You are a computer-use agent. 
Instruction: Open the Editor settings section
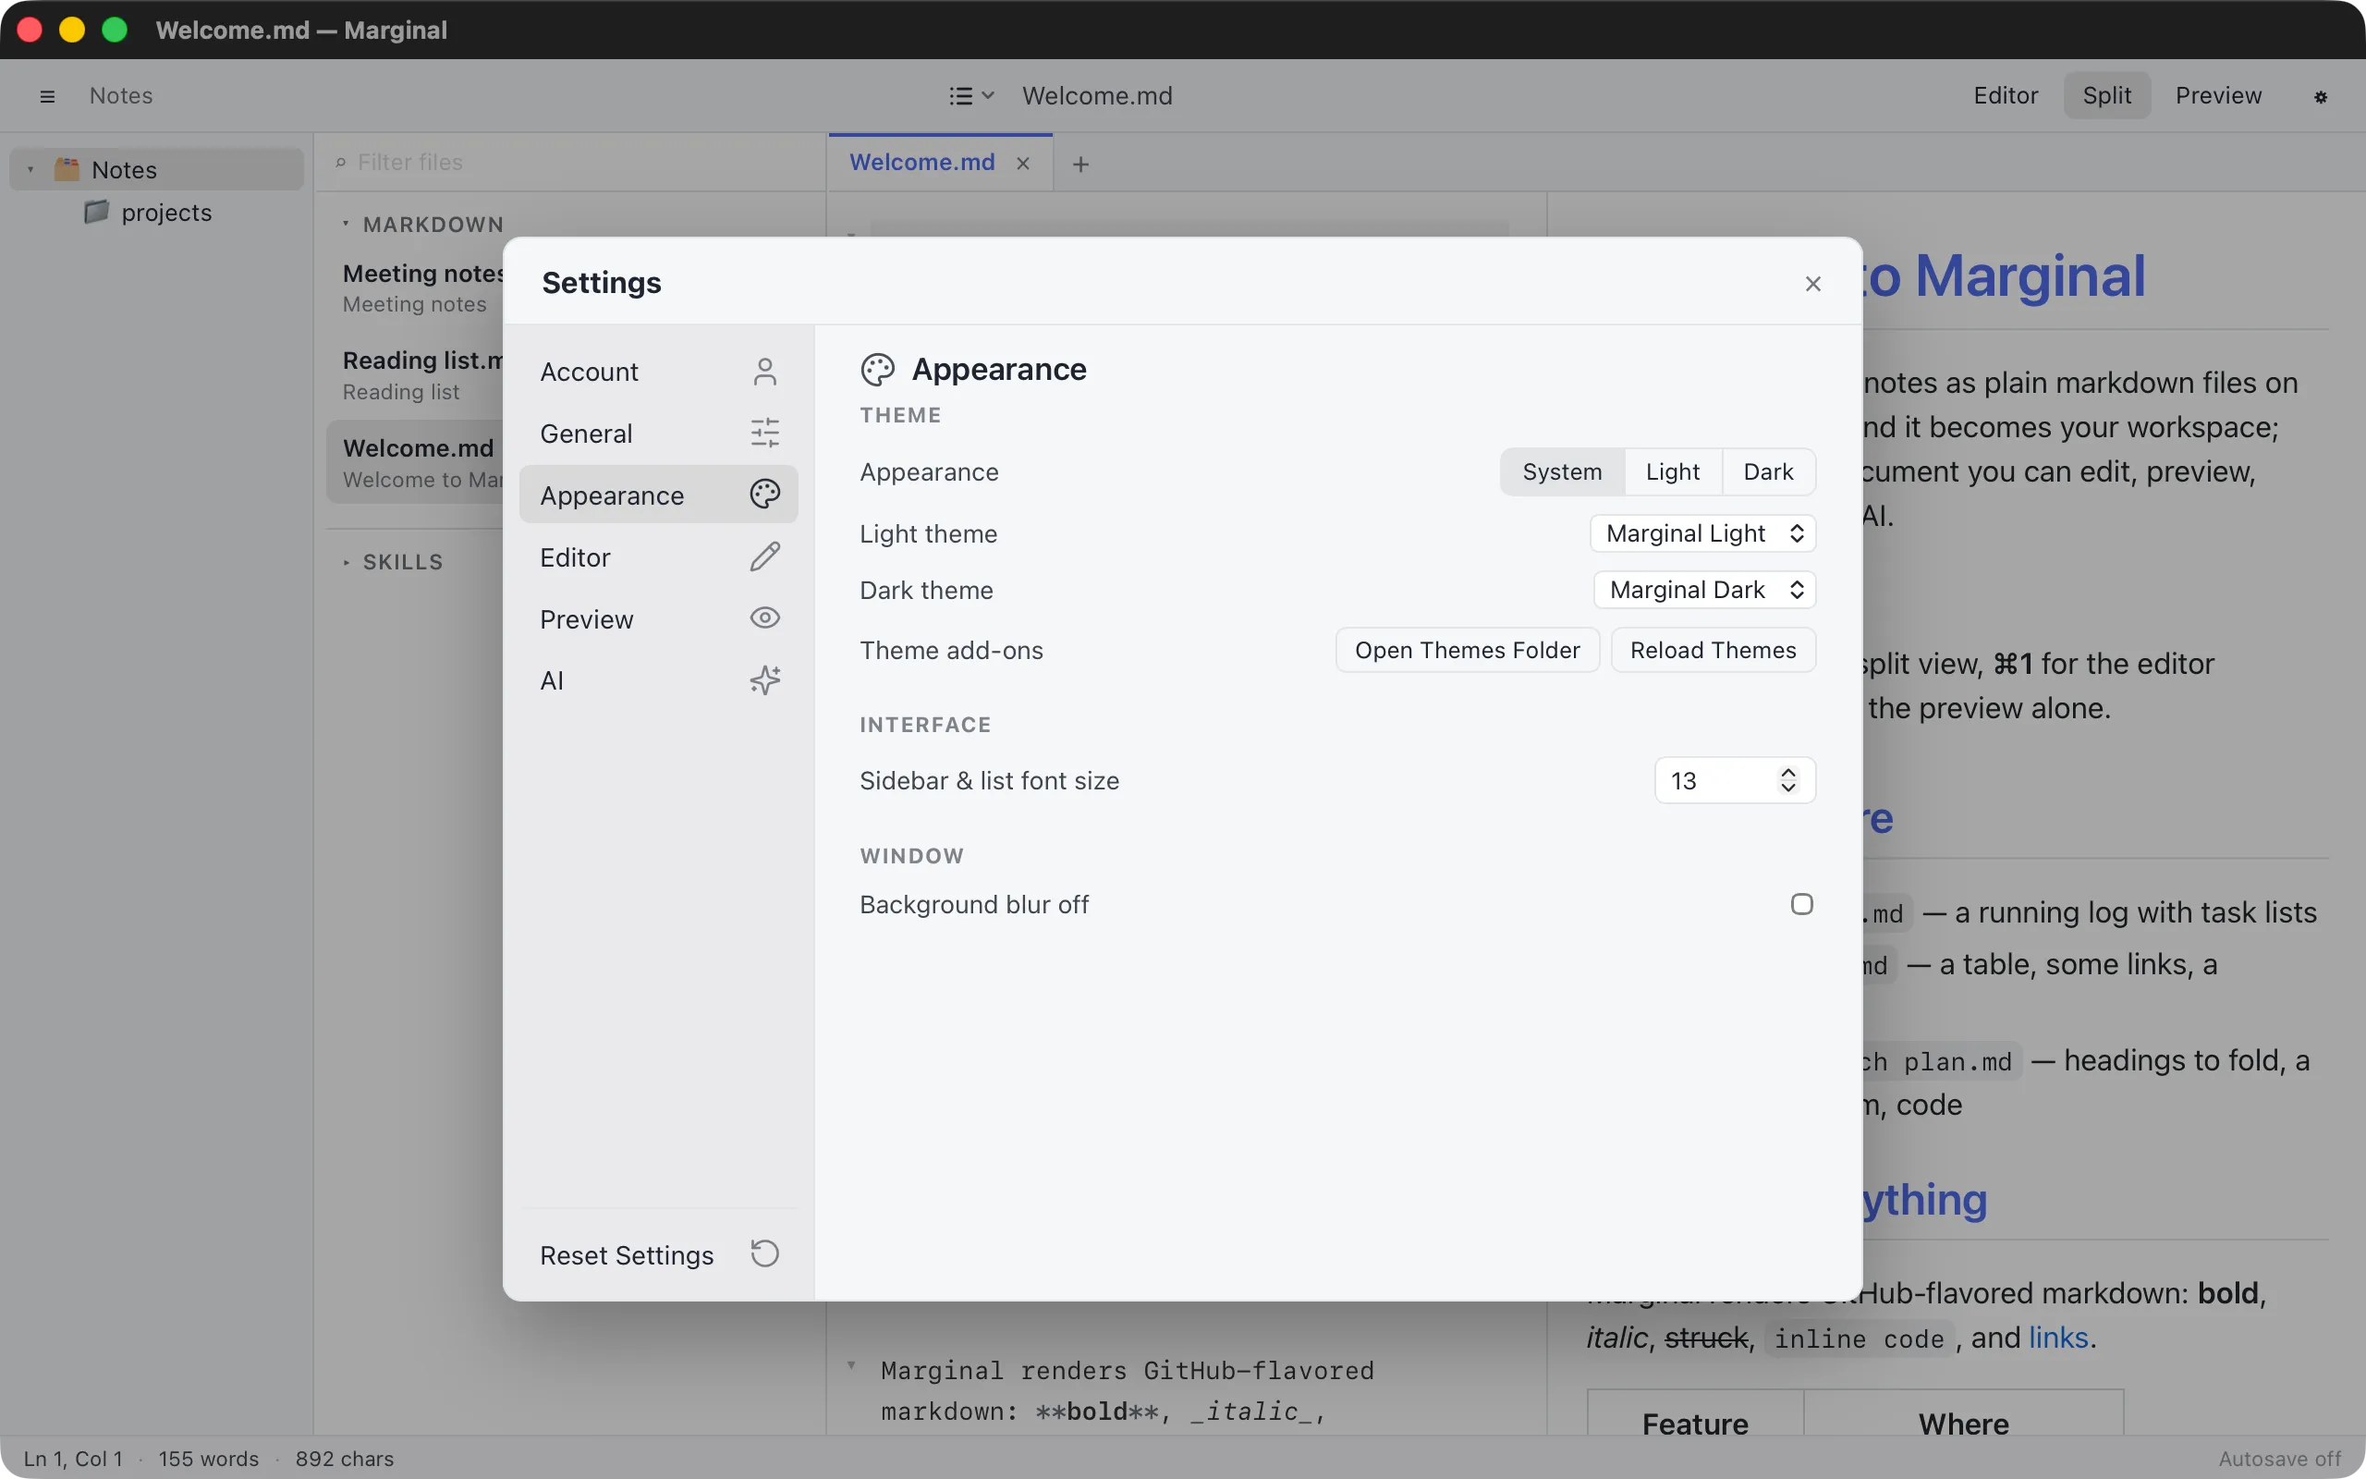(658, 556)
